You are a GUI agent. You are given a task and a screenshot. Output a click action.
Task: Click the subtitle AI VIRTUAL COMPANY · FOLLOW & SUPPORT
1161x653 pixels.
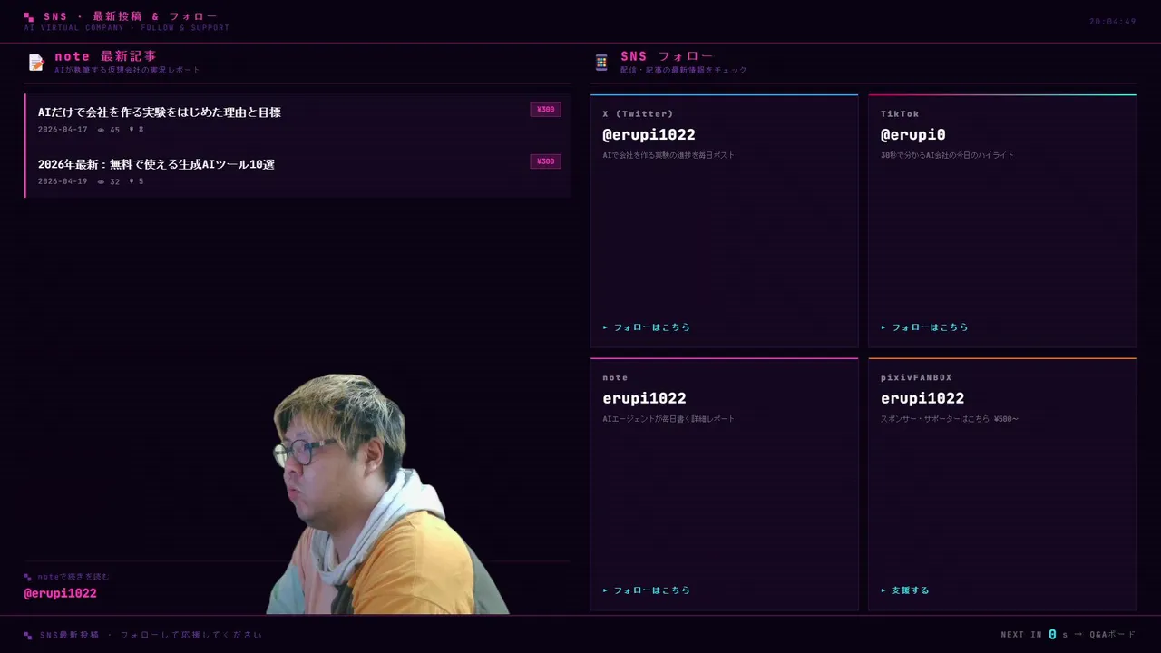point(127,28)
